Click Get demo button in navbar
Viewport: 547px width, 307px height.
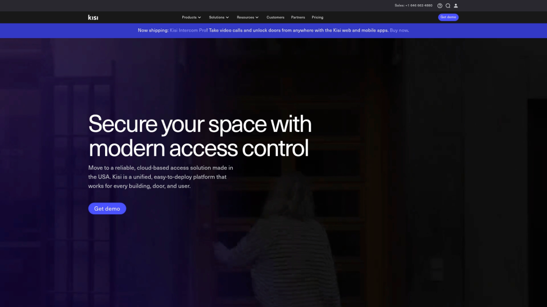(x=448, y=17)
